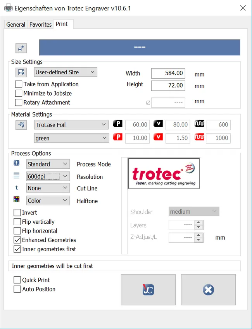Screen dimensions: 252x329
Task: Click the printer icon in title bar
Action: click(8, 9)
